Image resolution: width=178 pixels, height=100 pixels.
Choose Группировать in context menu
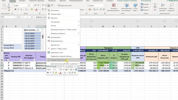pos(63,37)
